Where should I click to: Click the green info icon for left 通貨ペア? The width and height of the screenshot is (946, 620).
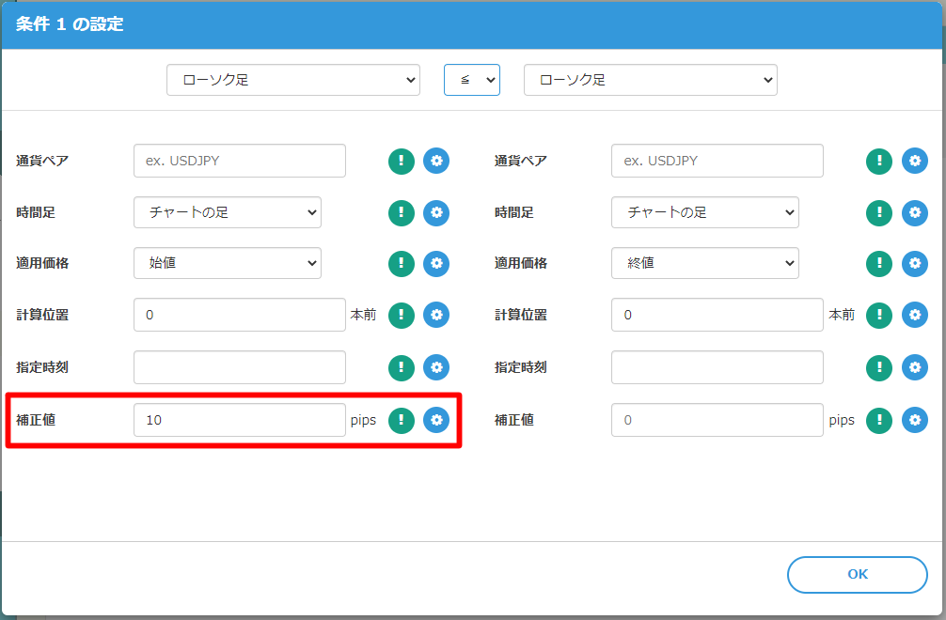[x=402, y=161]
